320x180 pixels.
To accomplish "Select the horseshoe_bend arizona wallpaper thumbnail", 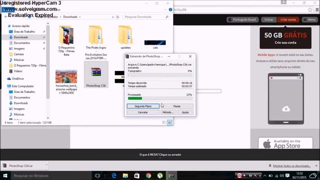I will [x=66, y=81].
